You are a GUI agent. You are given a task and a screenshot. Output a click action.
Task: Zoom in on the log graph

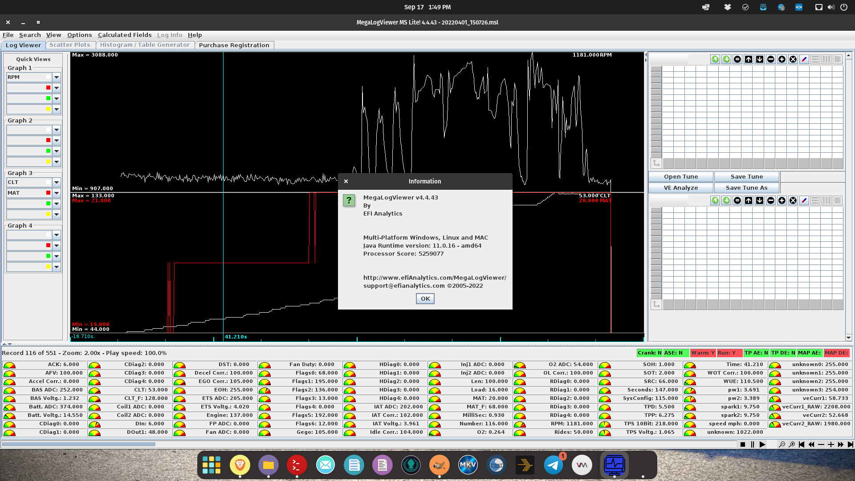792,444
